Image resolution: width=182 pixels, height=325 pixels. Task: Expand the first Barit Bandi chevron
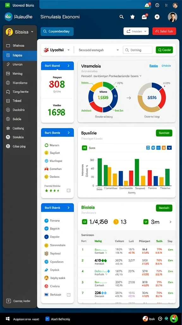pos(69,66)
